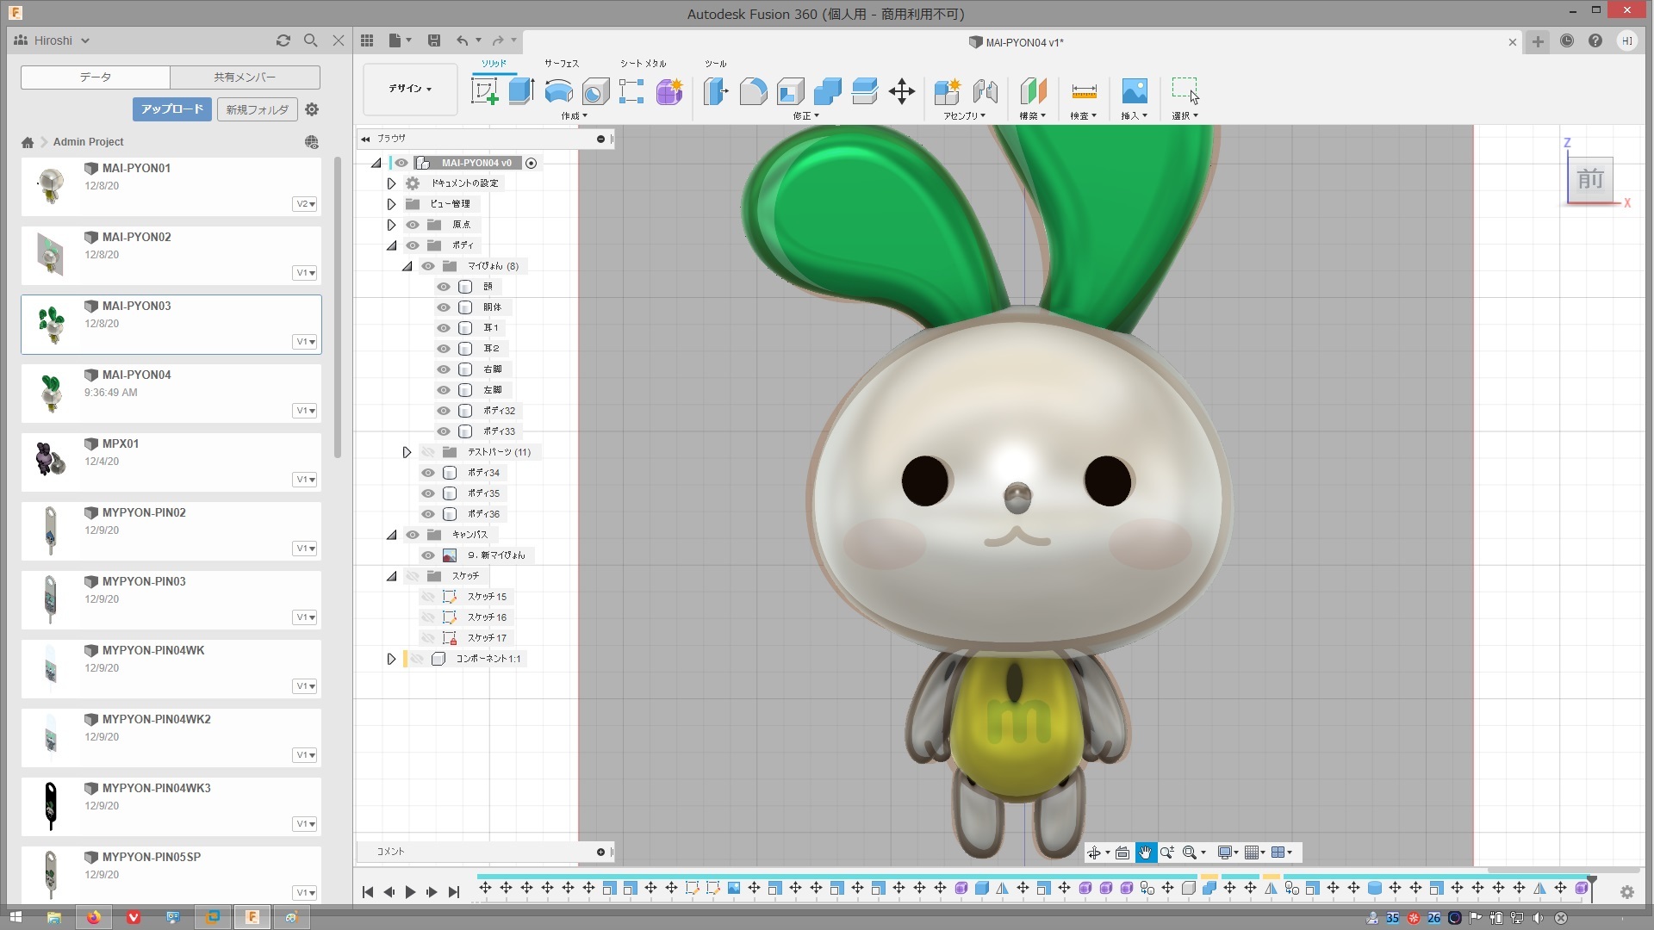Open MPX01 file thumbnail
The height and width of the screenshot is (930, 1654).
click(x=51, y=460)
